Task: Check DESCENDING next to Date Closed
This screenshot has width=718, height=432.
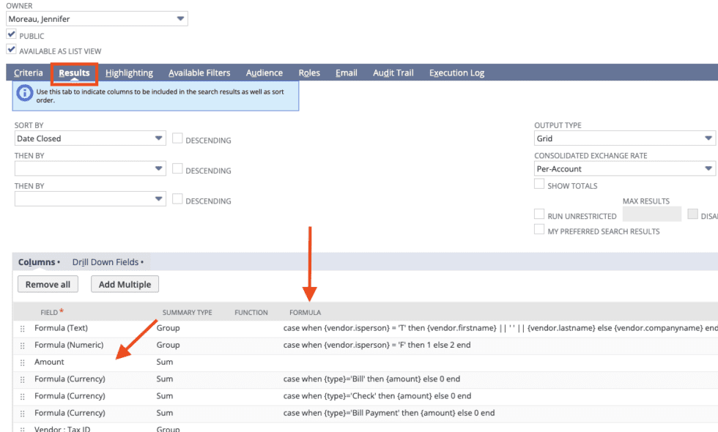Action: [x=176, y=139]
